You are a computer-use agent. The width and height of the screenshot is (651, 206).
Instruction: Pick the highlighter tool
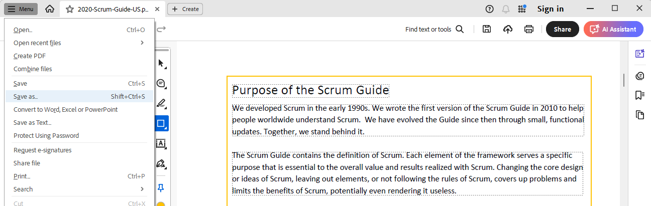point(161,104)
